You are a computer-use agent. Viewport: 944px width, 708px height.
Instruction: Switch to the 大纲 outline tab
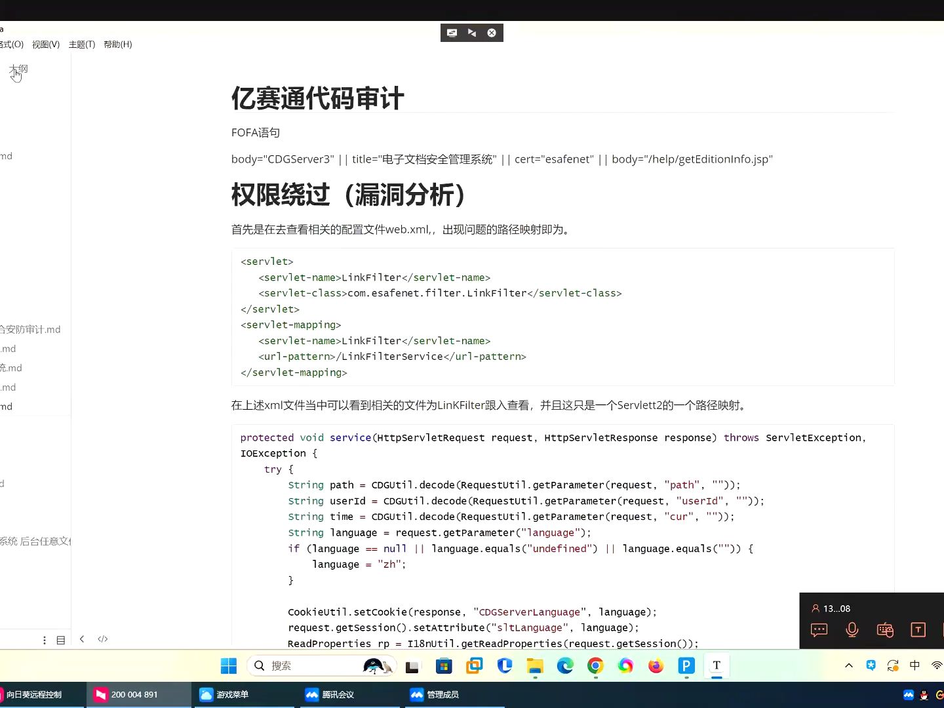pos(19,69)
